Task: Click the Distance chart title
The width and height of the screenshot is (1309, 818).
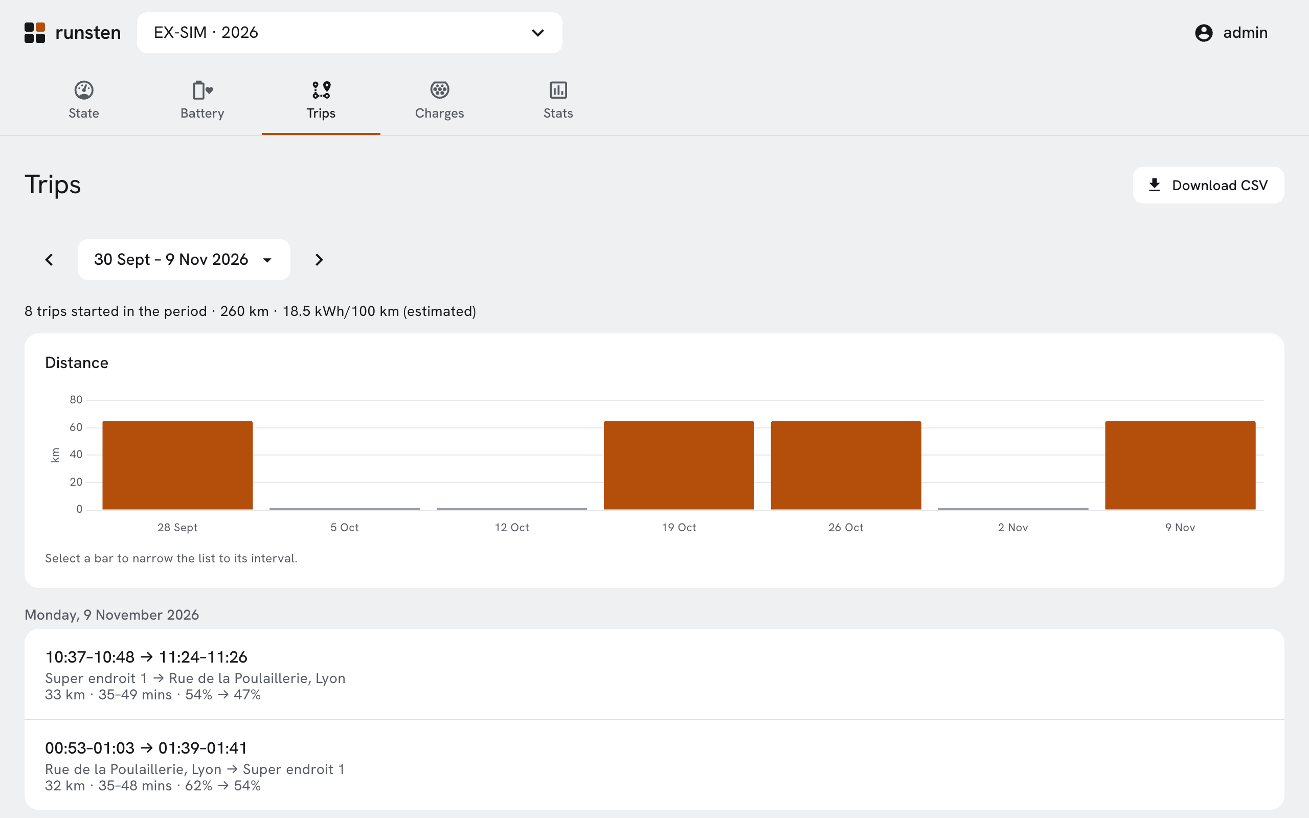Action: [x=77, y=362]
